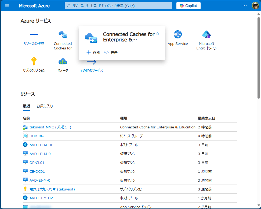The height and width of the screenshot is (209, 261).
Task: Click the 種類 column header
Action: point(124,118)
